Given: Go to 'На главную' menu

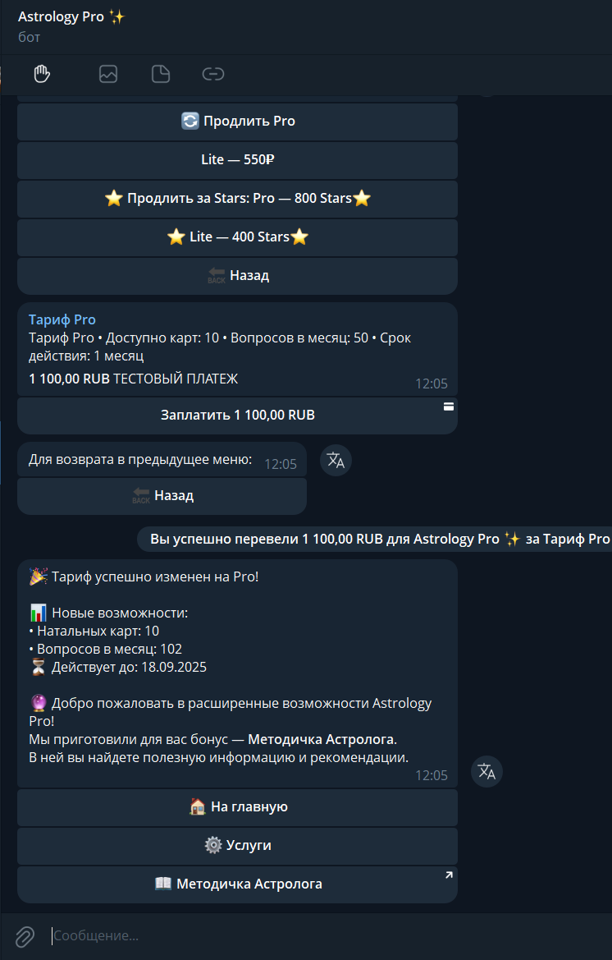Looking at the screenshot, I should point(237,807).
